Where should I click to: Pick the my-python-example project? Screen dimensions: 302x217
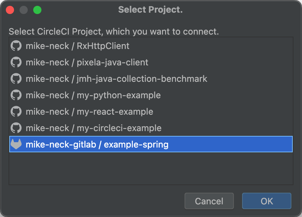(151, 95)
